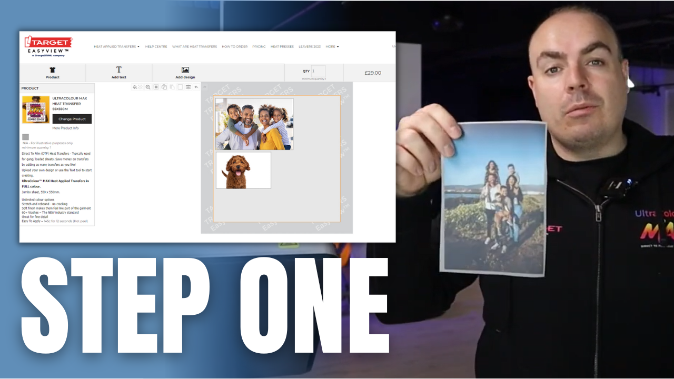Select the Add text tool

pos(118,73)
